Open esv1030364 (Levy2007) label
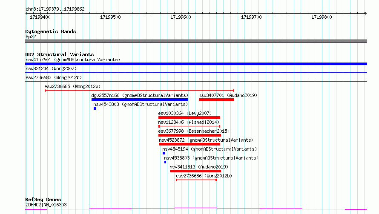This screenshot has height=214, width=379. point(185,113)
